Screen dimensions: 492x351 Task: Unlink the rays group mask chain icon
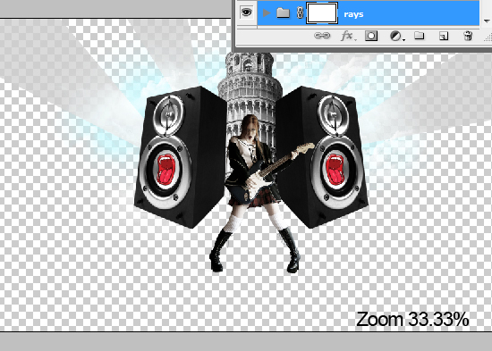pos(300,13)
